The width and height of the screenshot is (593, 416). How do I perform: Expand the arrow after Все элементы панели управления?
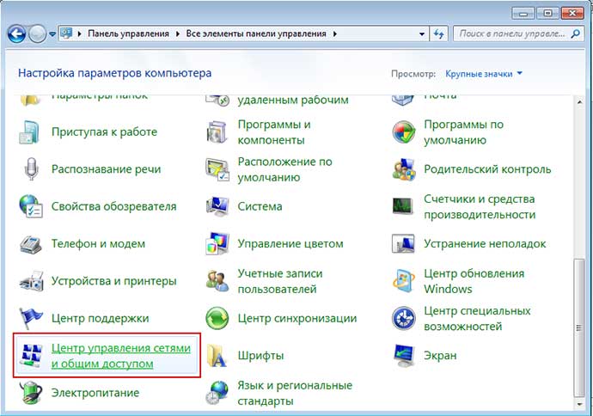tap(334, 34)
